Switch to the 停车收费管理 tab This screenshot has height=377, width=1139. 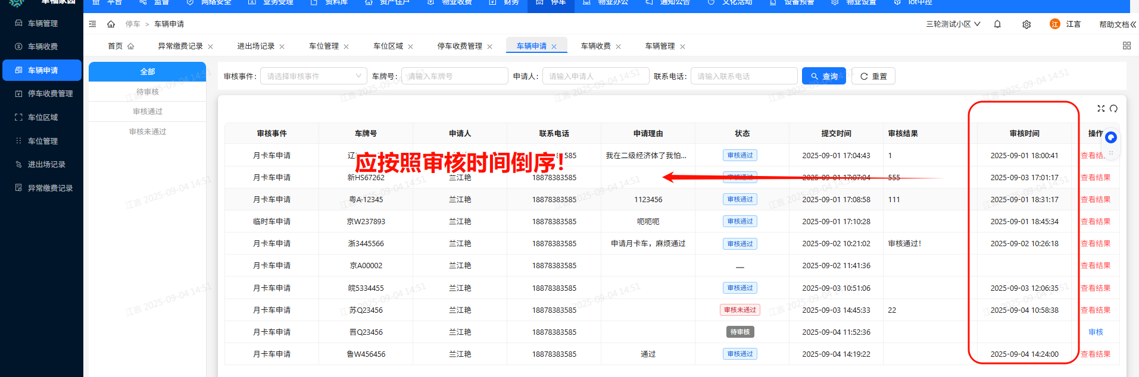460,46
